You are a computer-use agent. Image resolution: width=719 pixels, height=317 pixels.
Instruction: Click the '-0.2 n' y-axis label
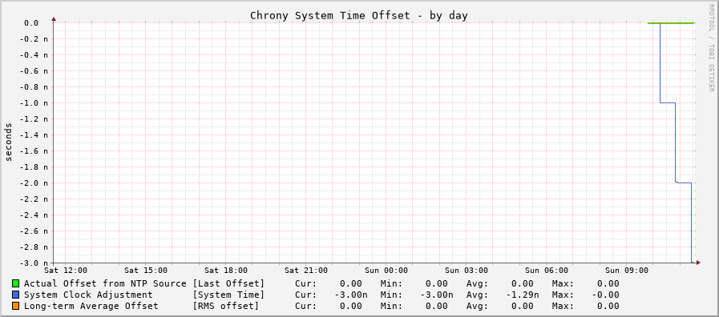[x=34, y=39]
